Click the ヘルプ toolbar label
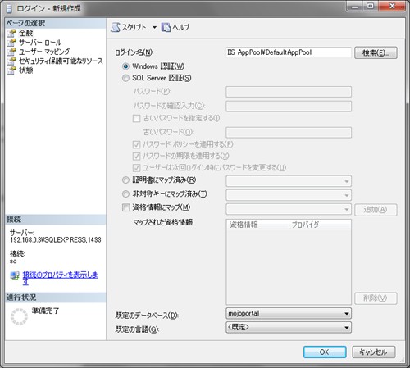The height and width of the screenshot is (368, 410). (x=181, y=27)
